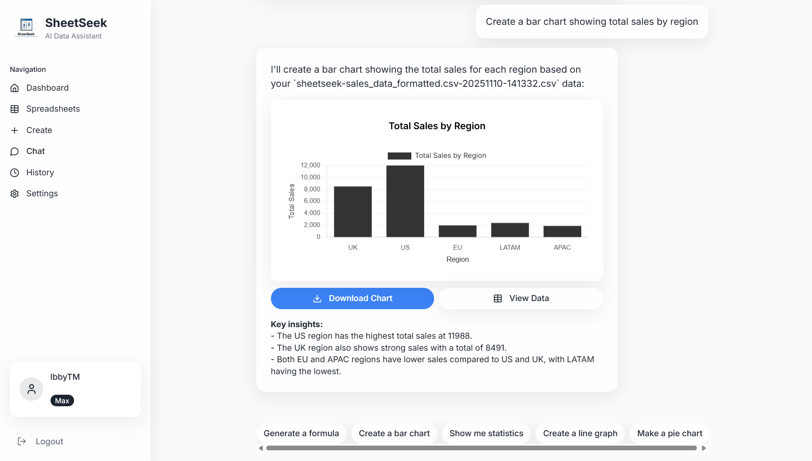Screen dimensions: 812x461
Task: Select the Create a line graph suggestion
Action: click(580, 433)
